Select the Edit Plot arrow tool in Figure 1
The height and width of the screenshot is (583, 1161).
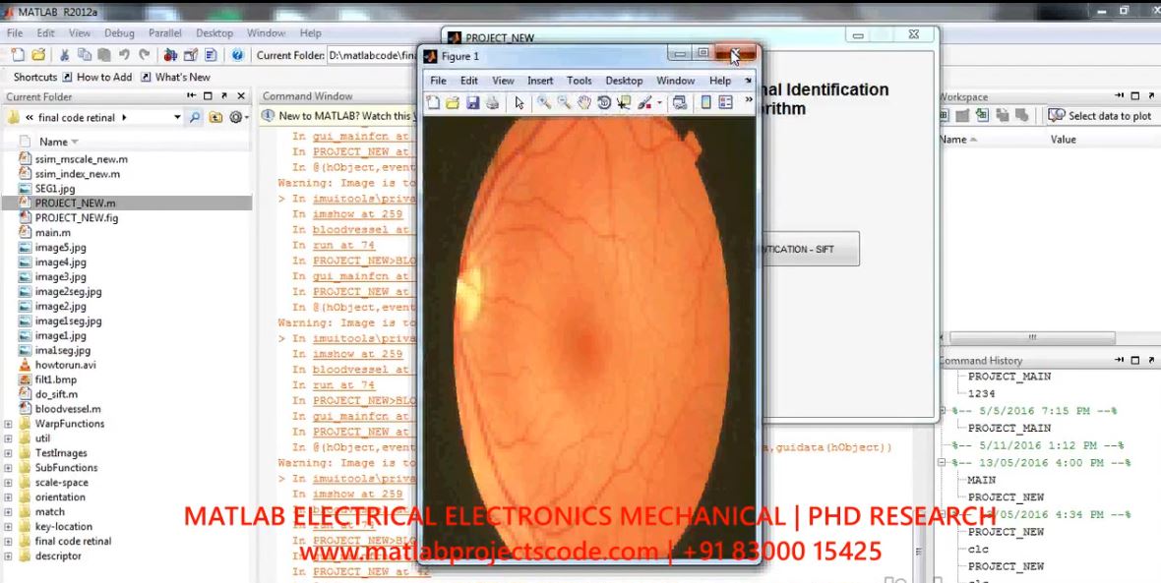(x=519, y=103)
